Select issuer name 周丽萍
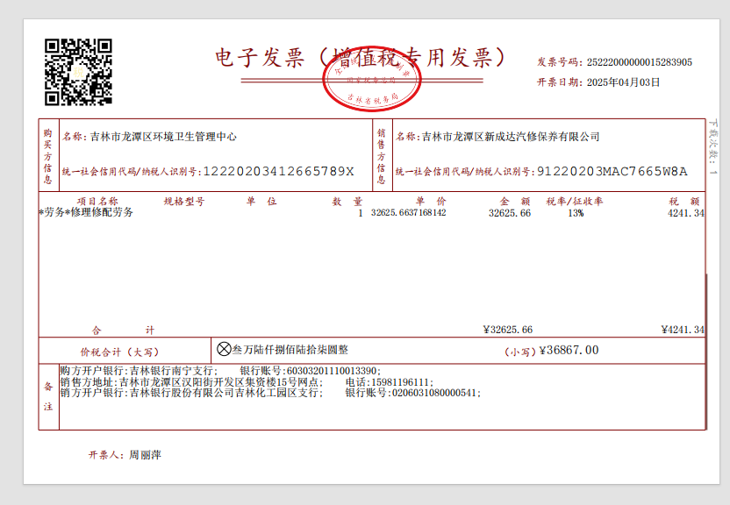 (145, 455)
